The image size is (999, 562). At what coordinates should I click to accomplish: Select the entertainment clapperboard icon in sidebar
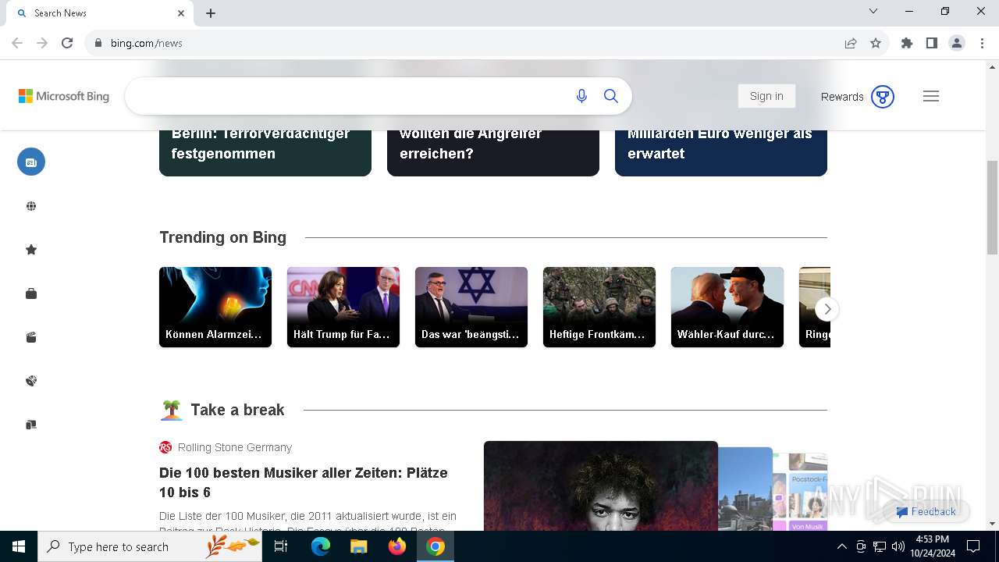(x=31, y=337)
